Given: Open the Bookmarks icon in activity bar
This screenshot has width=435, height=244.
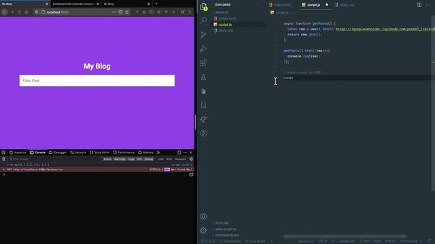Looking at the screenshot, I should pyautogui.click(x=204, y=105).
